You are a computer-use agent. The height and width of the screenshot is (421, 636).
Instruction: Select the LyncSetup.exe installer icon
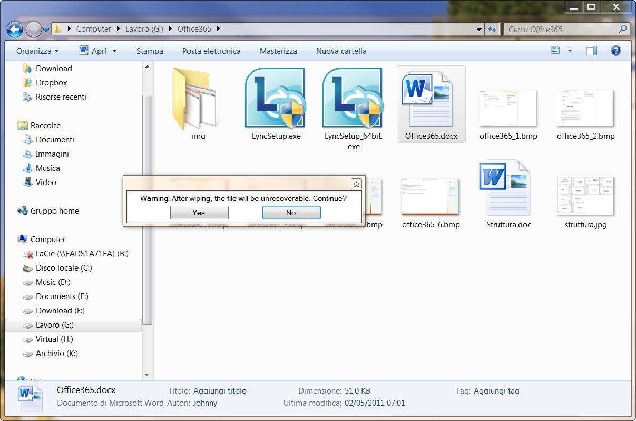pyautogui.click(x=274, y=98)
